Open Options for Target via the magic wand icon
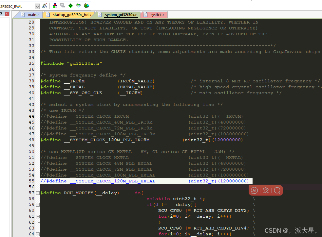This screenshot has height=237, width=322. pyautogui.click(x=45, y=6)
